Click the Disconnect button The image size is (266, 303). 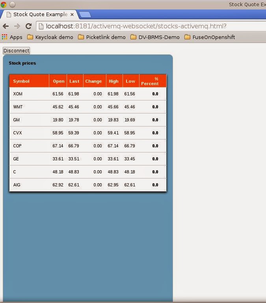[17, 50]
